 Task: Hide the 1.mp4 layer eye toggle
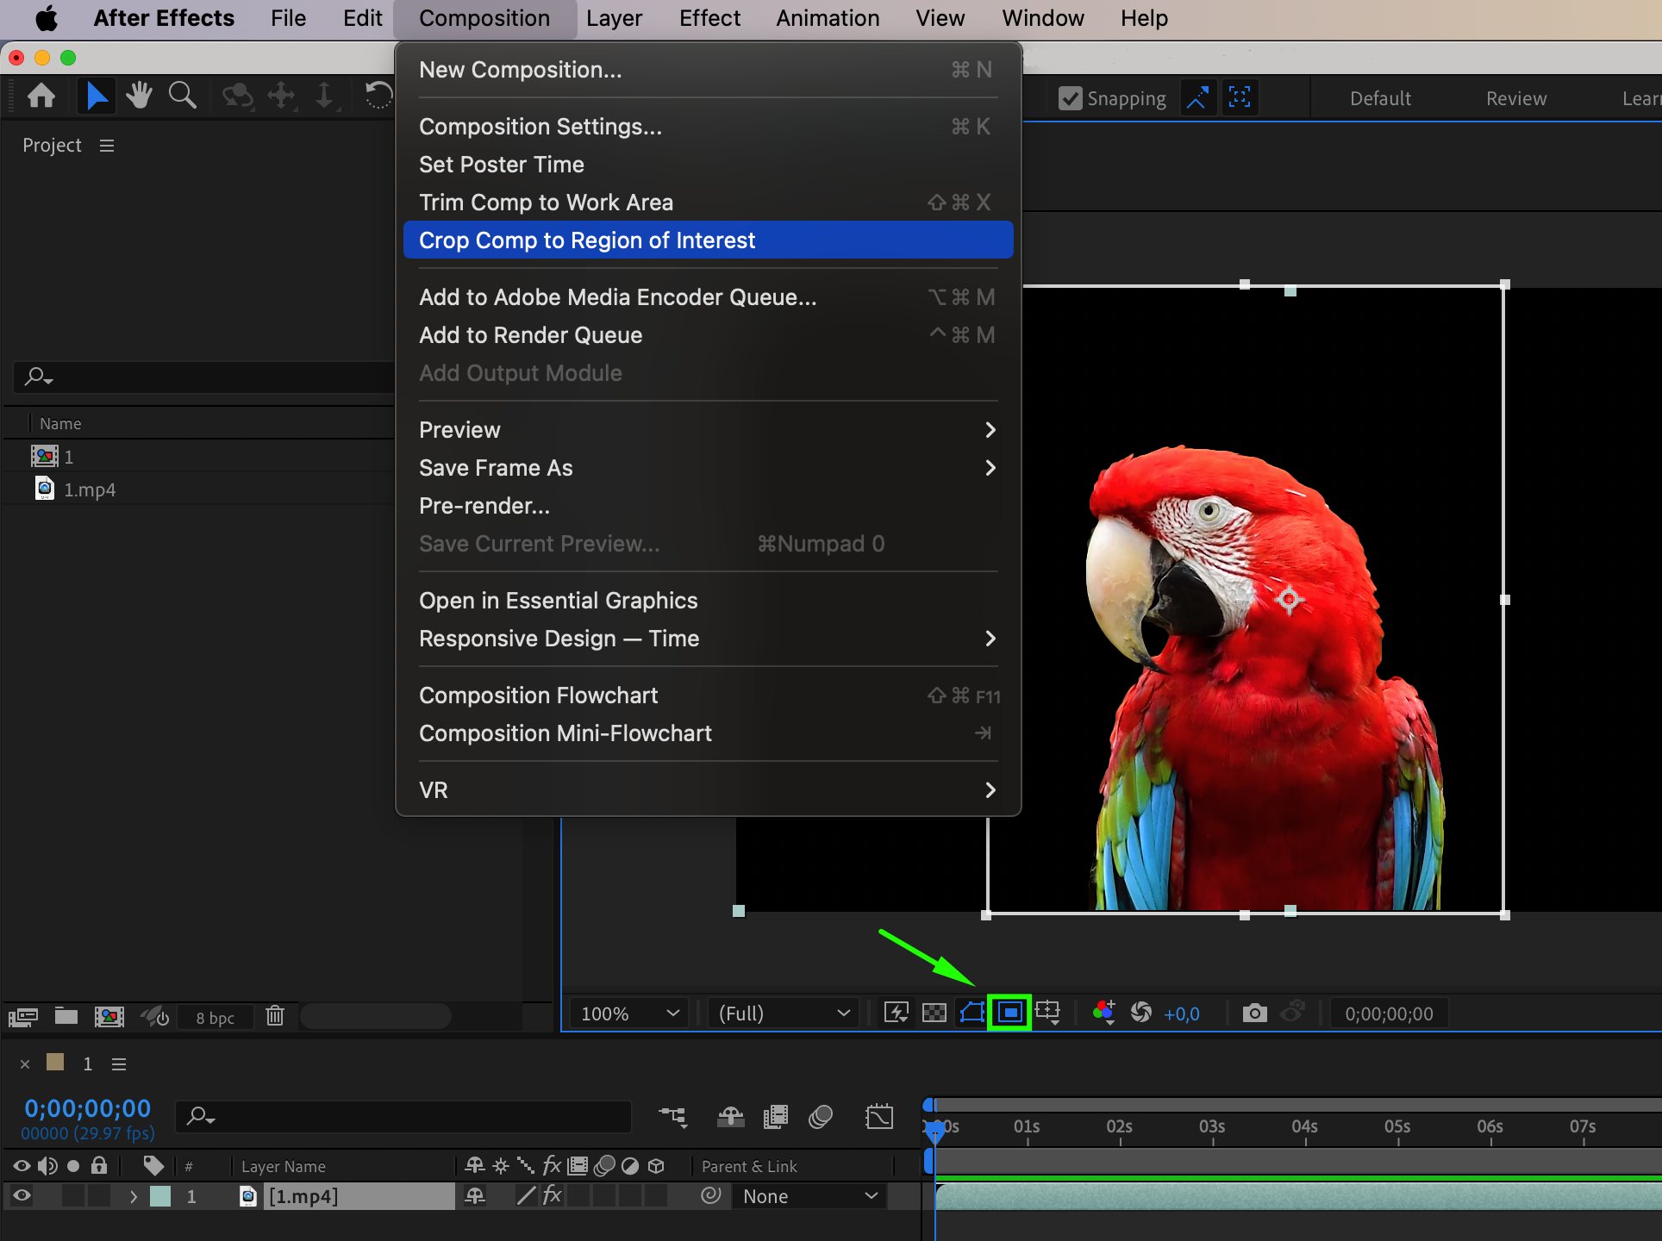pos(22,1195)
